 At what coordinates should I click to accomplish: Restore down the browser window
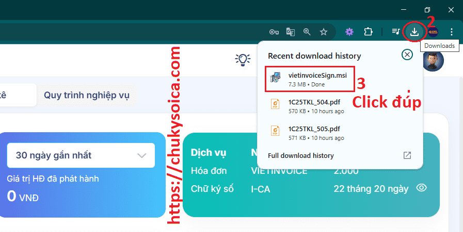click(427, 10)
